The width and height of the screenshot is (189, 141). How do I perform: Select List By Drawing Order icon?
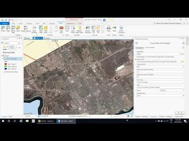(x=5, y=47)
